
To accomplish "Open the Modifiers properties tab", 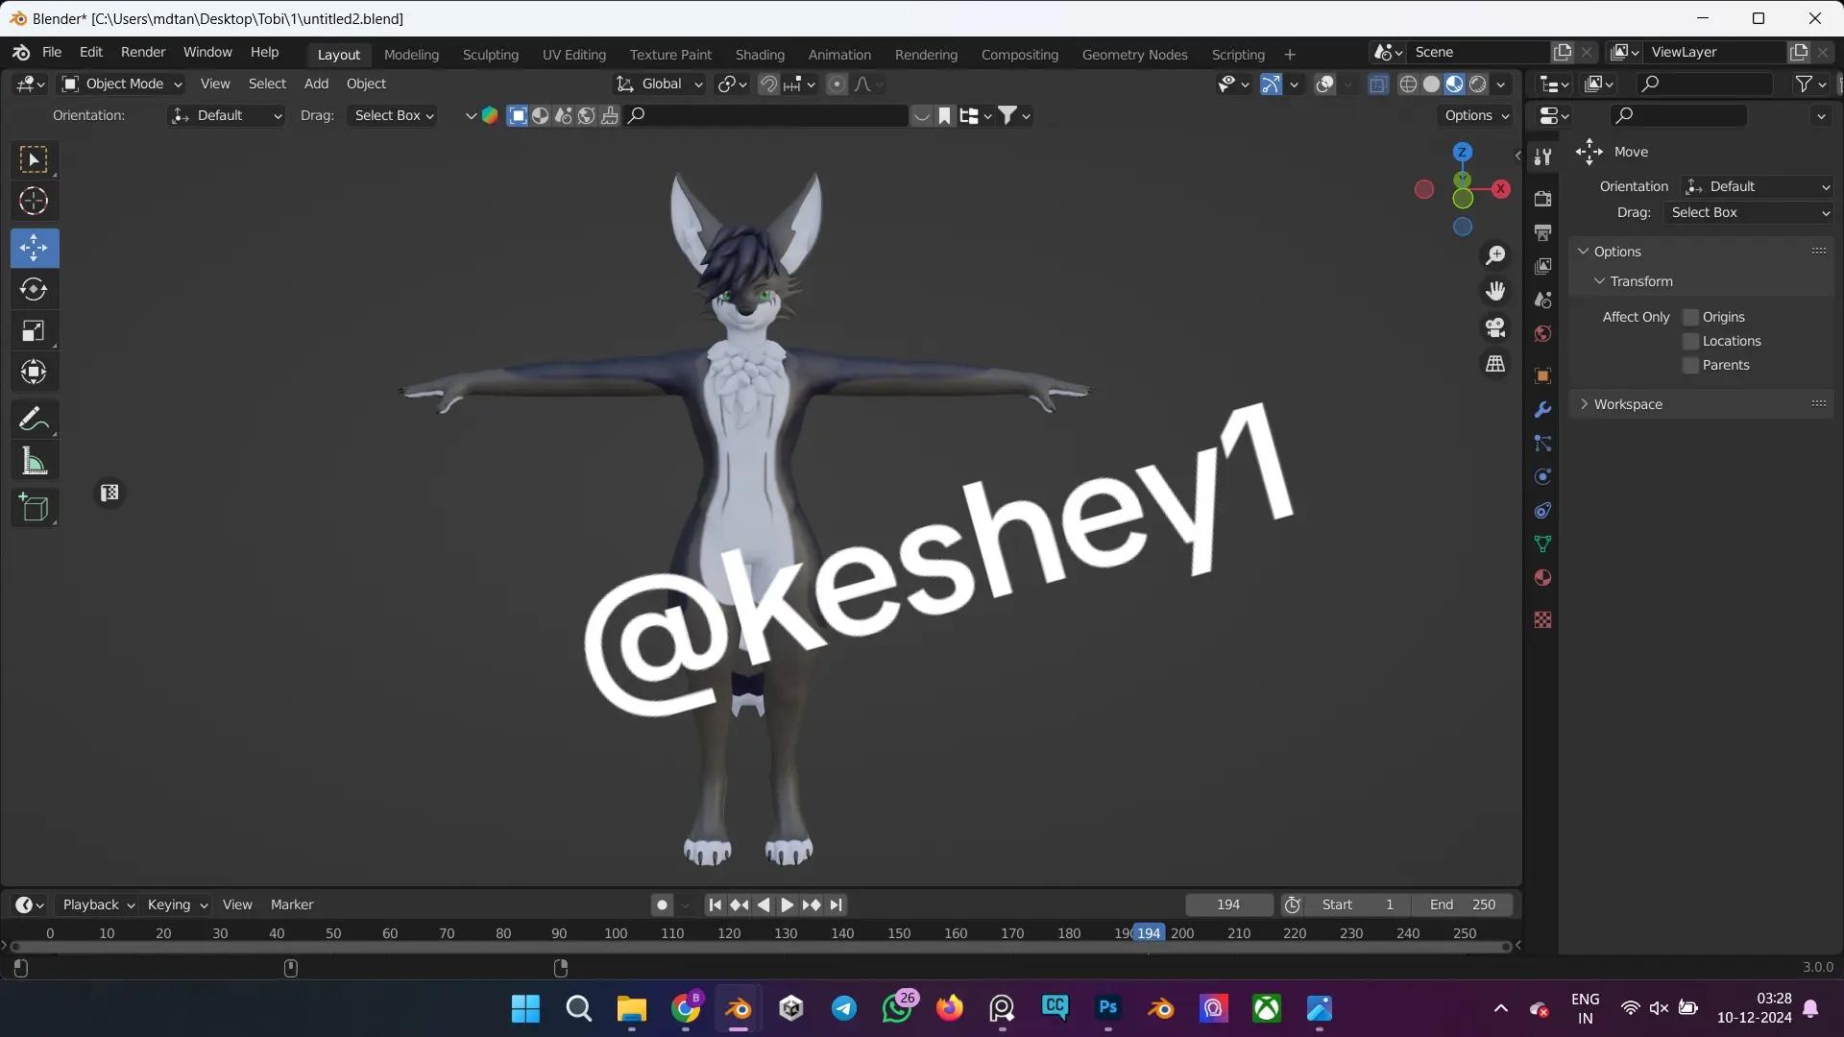I will 1542,410.
